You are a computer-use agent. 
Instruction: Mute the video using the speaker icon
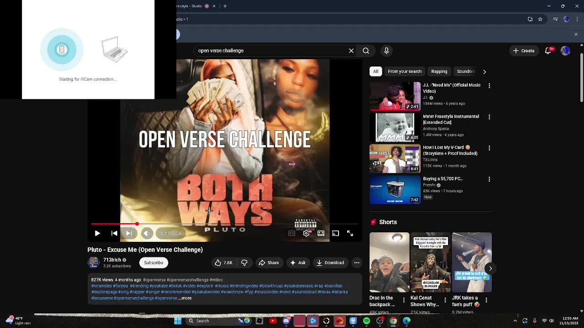(x=146, y=233)
